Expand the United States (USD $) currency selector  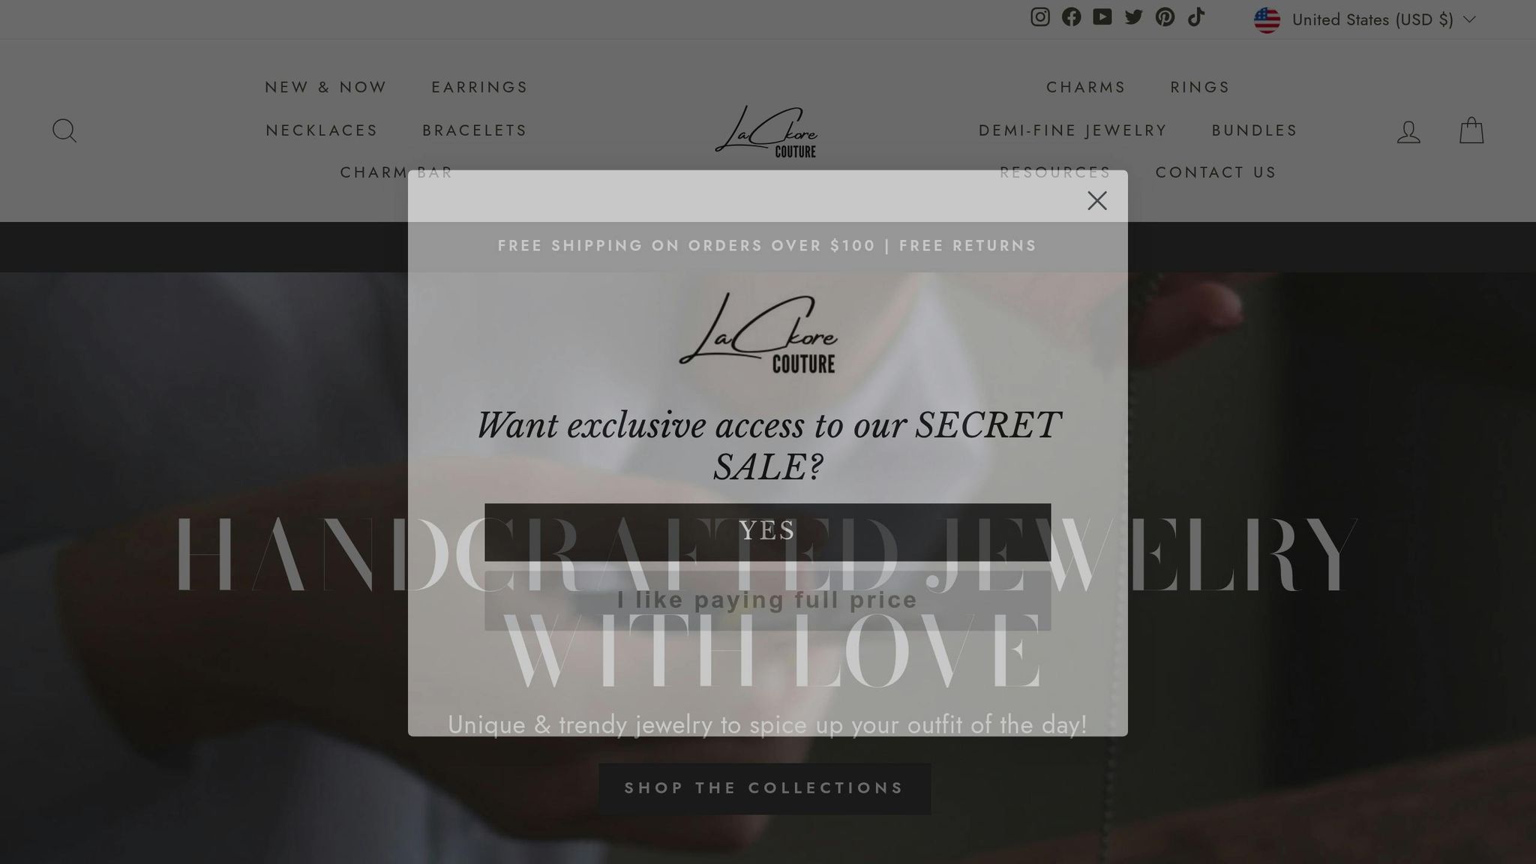pyautogui.click(x=1365, y=19)
